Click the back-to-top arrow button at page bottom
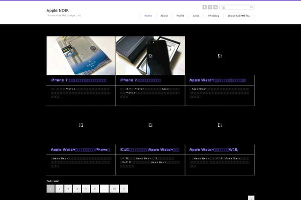The image size is (301, 200). point(251,198)
